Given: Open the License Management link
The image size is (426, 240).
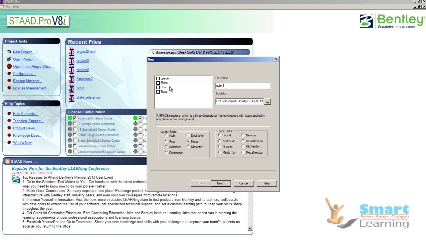Looking at the screenshot, I should pyautogui.click(x=31, y=88).
